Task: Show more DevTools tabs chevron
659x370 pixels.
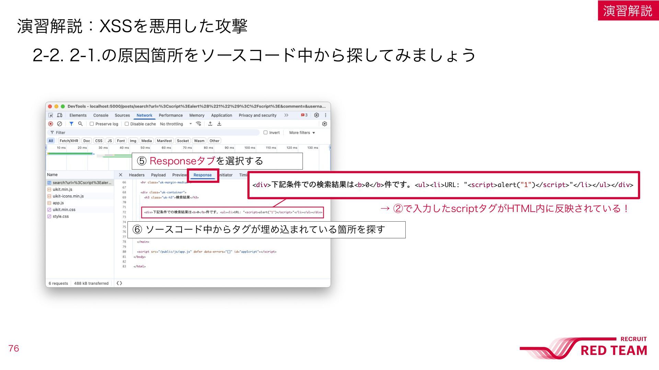Action: tap(286, 115)
